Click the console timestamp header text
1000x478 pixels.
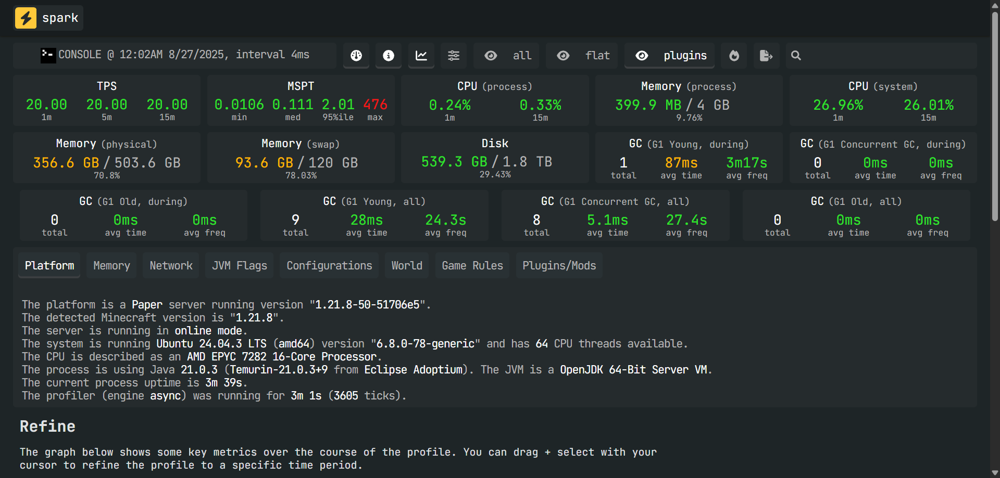coord(184,55)
